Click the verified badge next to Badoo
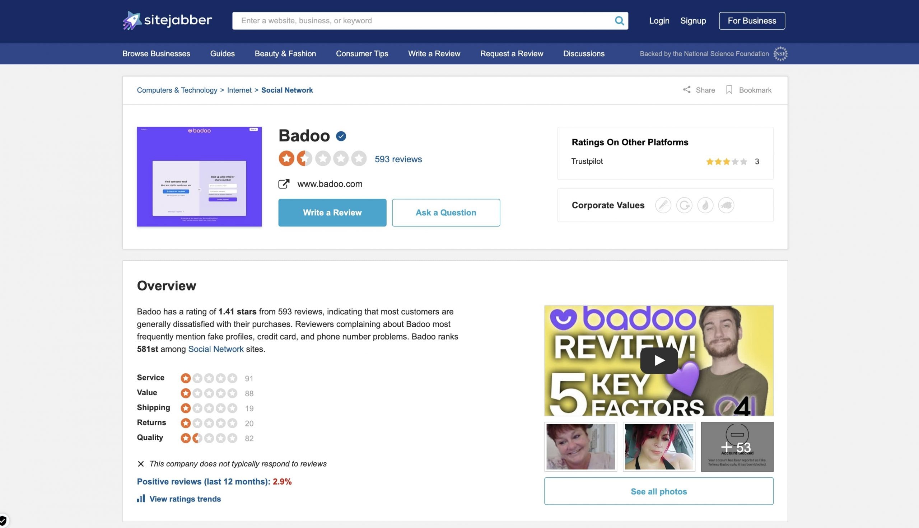 click(x=341, y=136)
